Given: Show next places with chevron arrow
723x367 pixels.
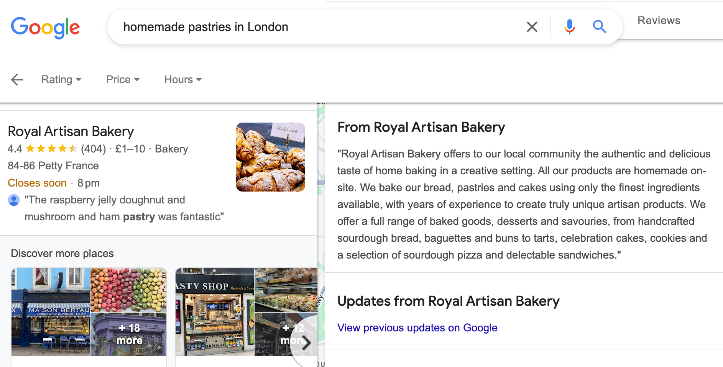Looking at the screenshot, I should click(306, 343).
